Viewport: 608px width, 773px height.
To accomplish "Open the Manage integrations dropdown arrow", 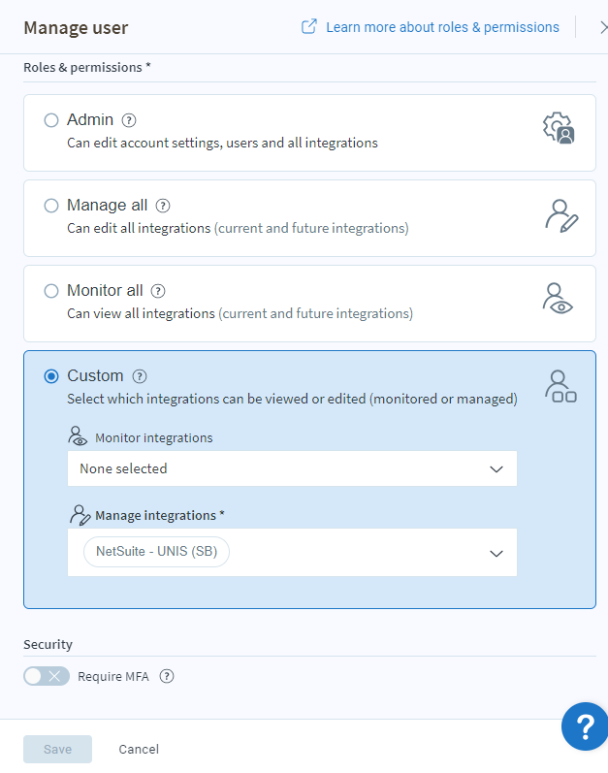I will coord(496,553).
